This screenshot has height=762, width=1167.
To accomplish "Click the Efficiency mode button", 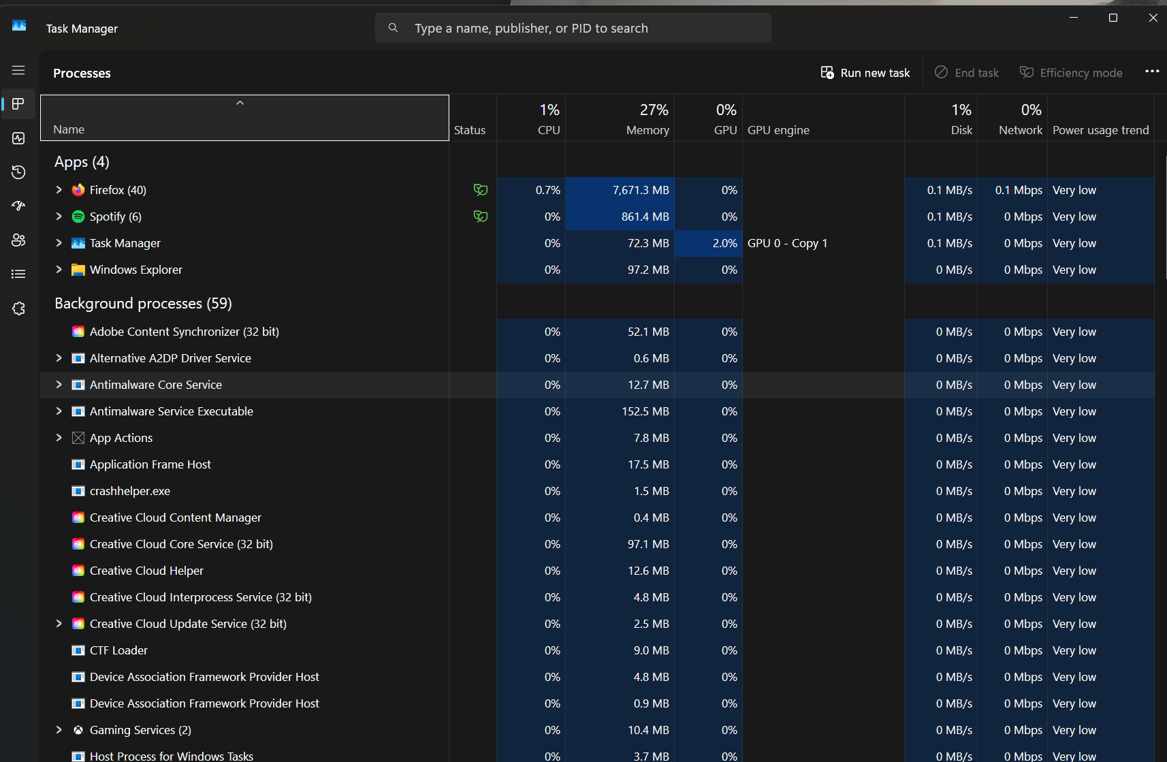I will [x=1071, y=73].
